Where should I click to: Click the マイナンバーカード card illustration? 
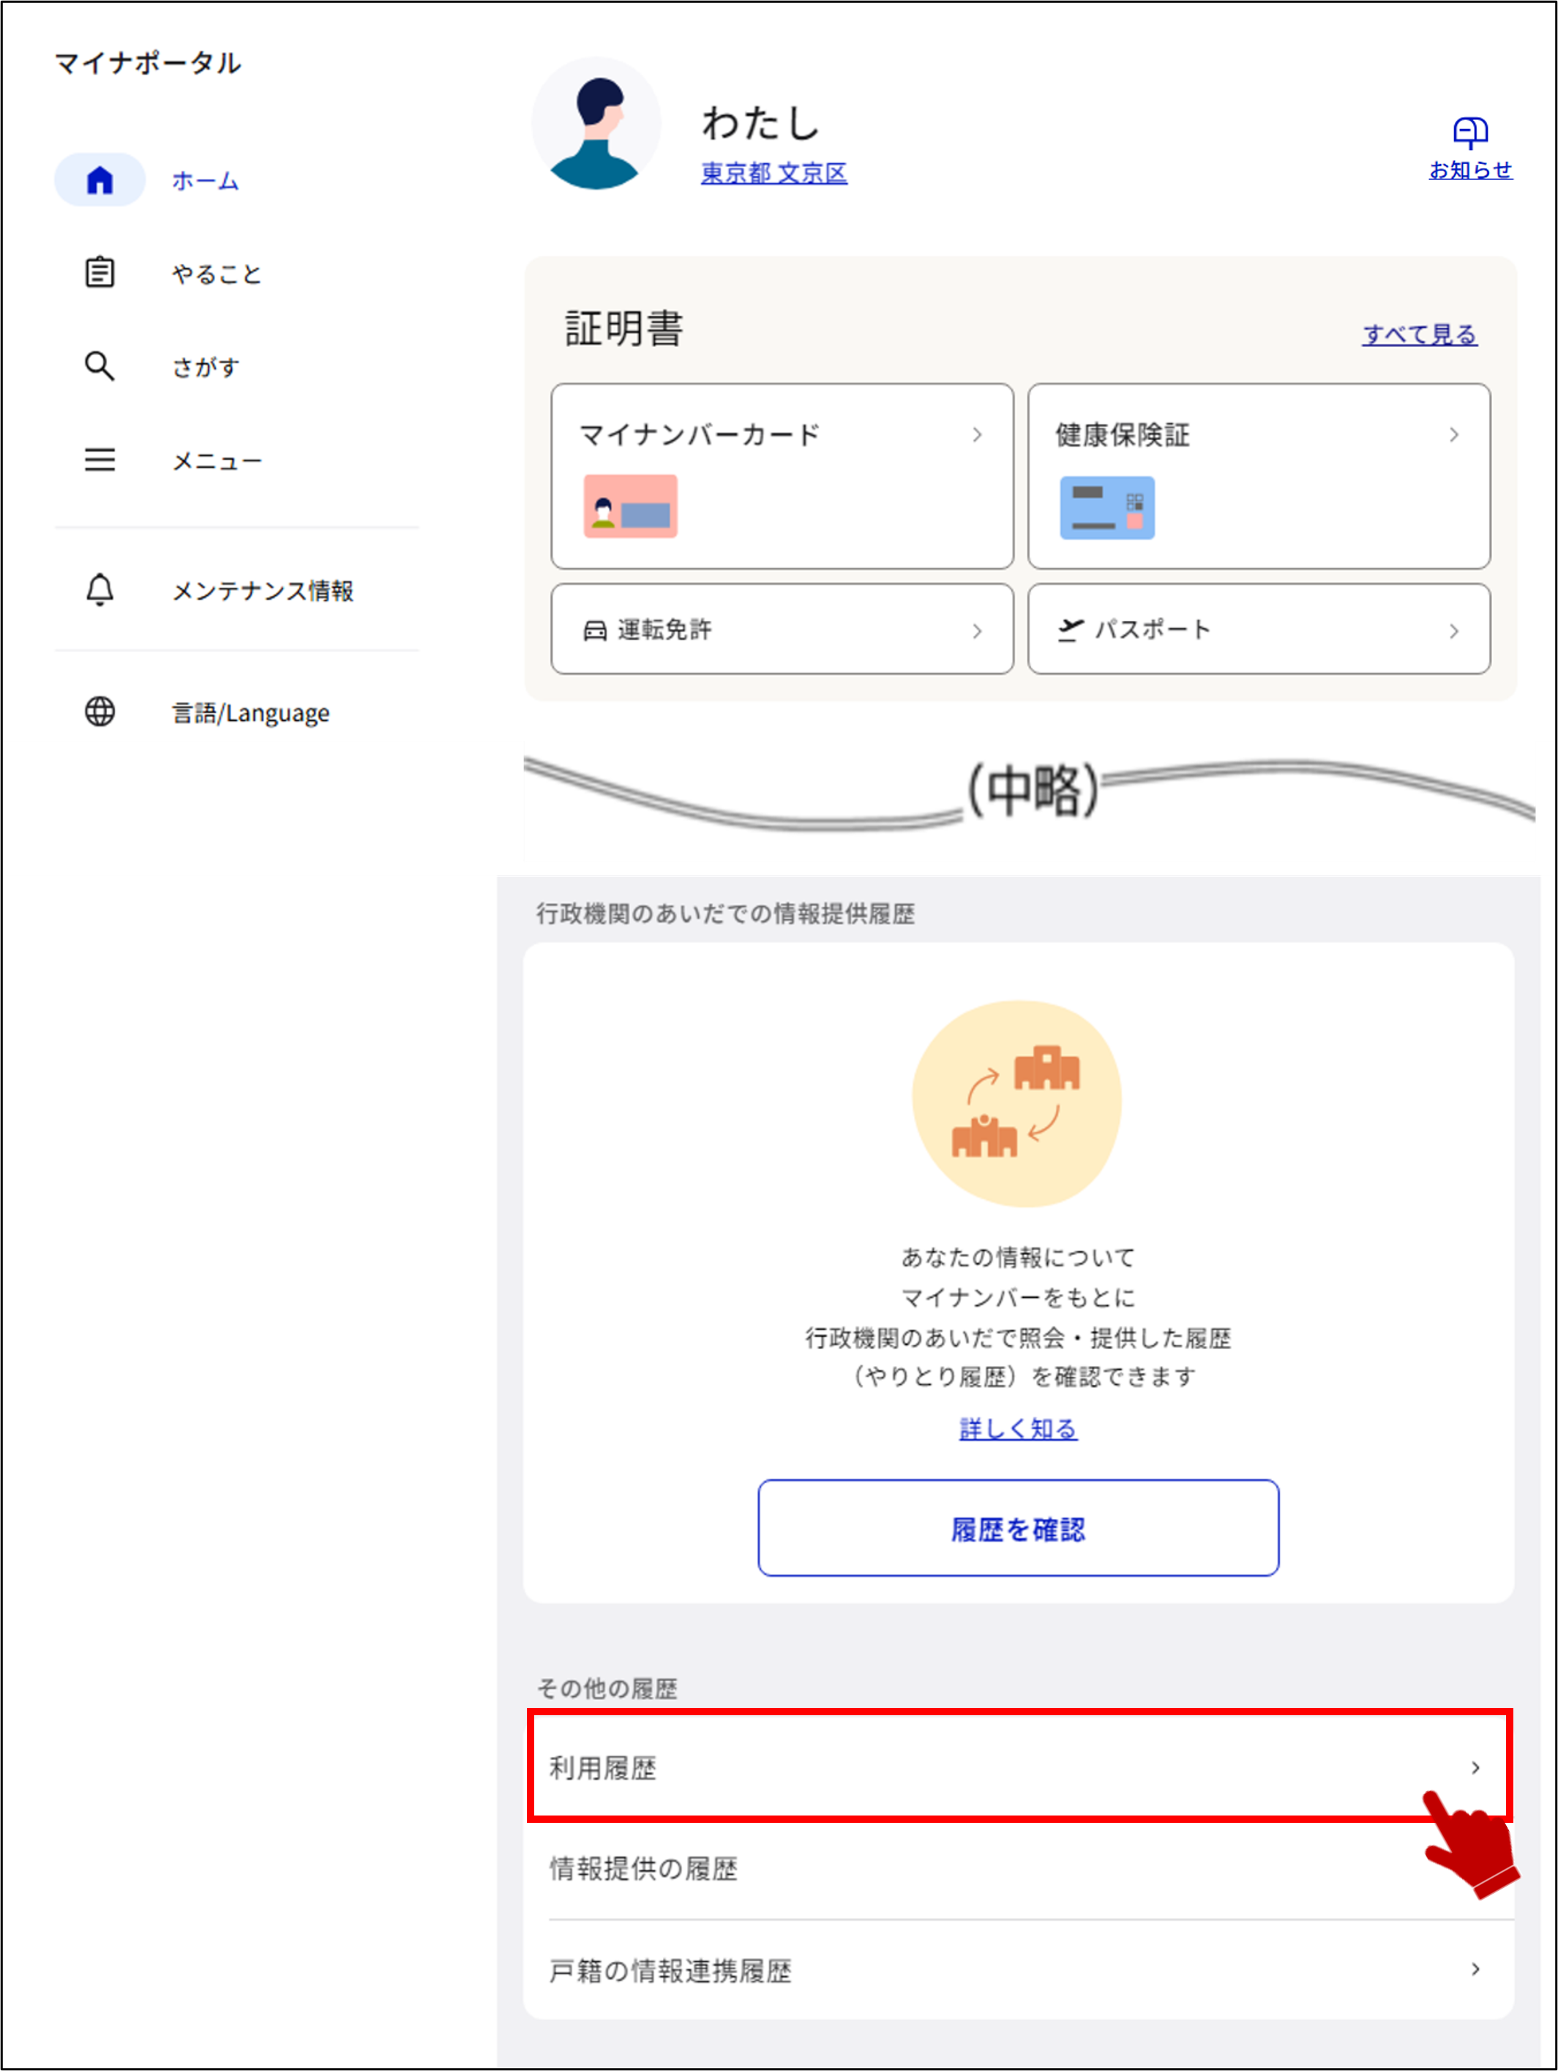tap(631, 507)
